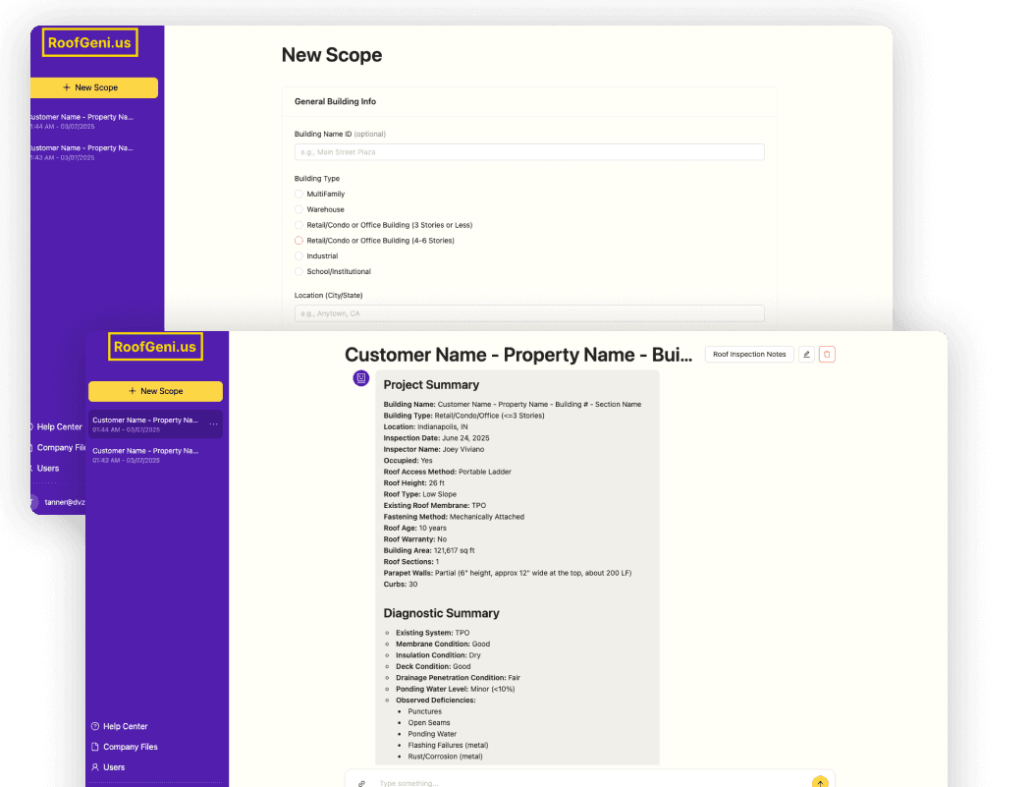This screenshot has height=787, width=1034.
Task: Select the Warehouse building type
Action: 299,209
